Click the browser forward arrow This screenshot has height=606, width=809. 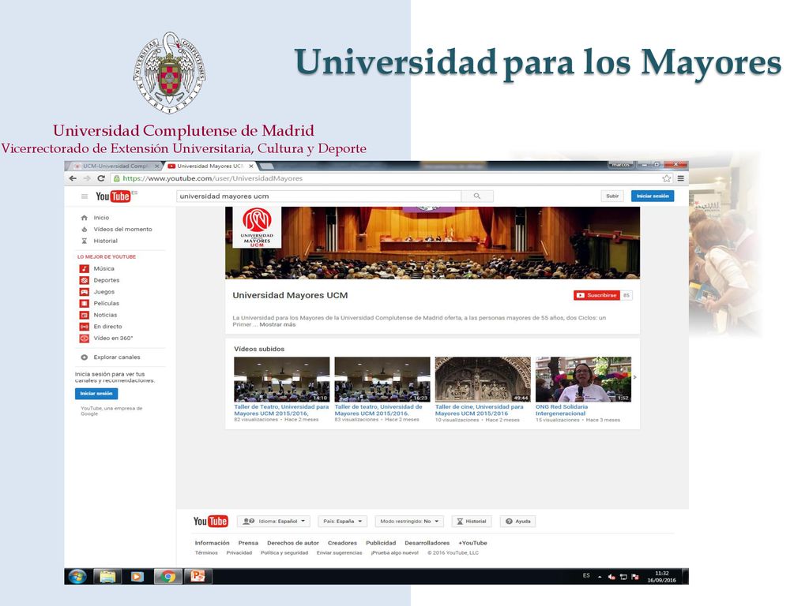click(87, 178)
